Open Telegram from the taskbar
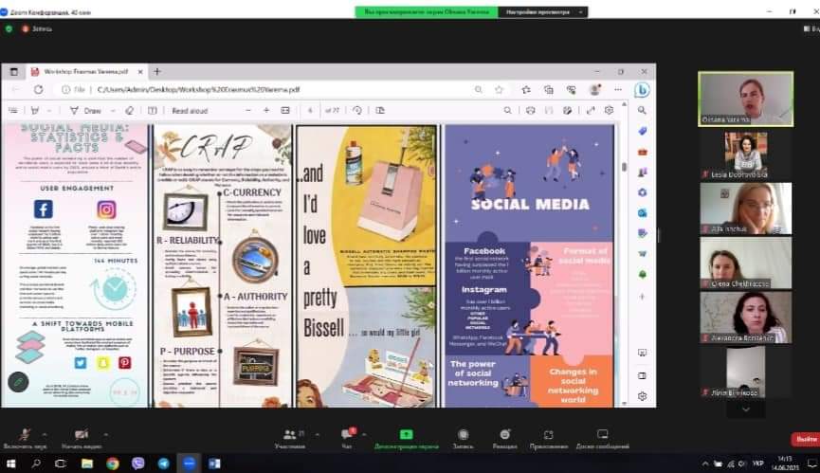This screenshot has height=473, width=820. 164,464
